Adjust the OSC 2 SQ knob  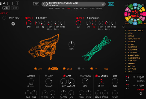point(94,23)
